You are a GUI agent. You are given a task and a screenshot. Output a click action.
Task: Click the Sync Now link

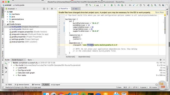click(159, 12)
